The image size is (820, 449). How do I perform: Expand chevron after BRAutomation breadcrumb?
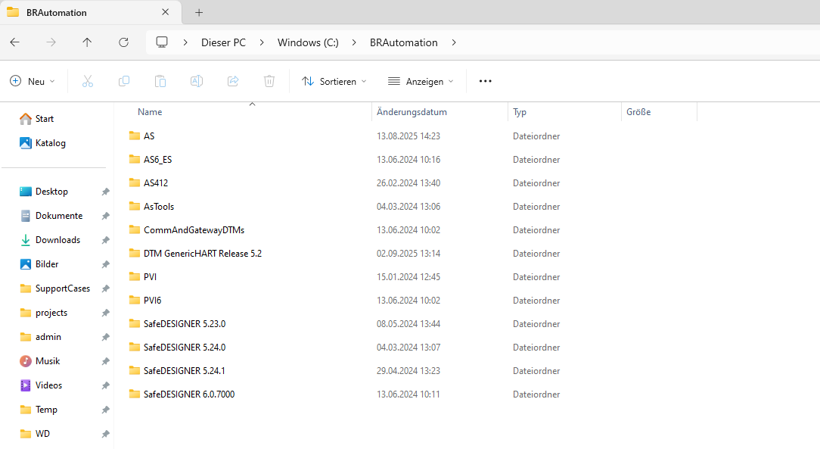pyautogui.click(x=453, y=42)
